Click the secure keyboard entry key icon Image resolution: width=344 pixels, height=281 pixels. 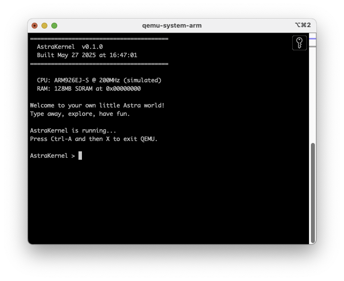300,43
